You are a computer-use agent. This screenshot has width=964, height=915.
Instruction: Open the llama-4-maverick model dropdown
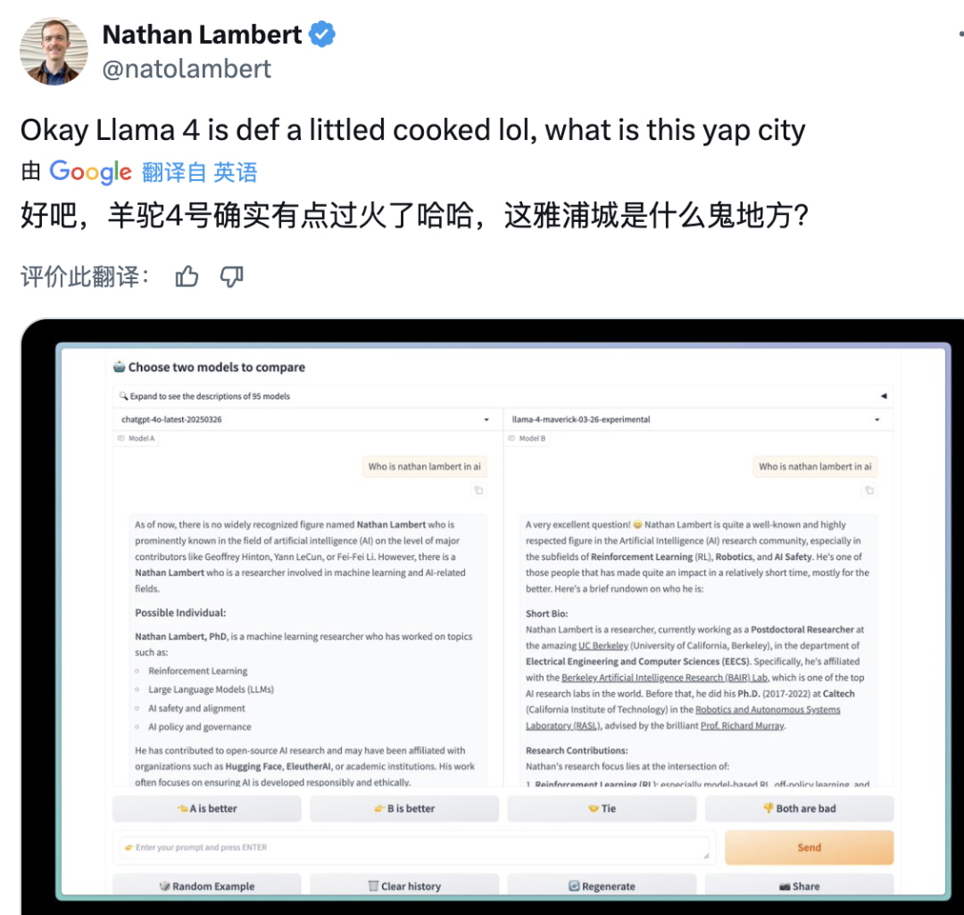coord(698,419)
